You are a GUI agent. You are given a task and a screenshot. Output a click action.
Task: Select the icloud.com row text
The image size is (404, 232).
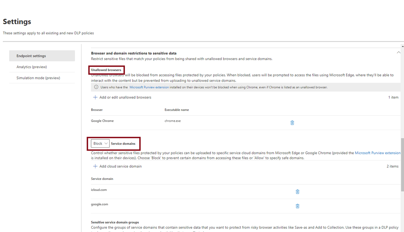[99, 190]
